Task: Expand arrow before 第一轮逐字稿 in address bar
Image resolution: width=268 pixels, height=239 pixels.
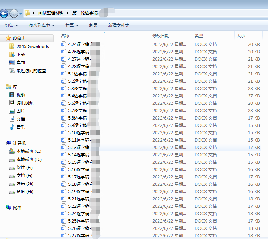Action: [x=68, y=13]
